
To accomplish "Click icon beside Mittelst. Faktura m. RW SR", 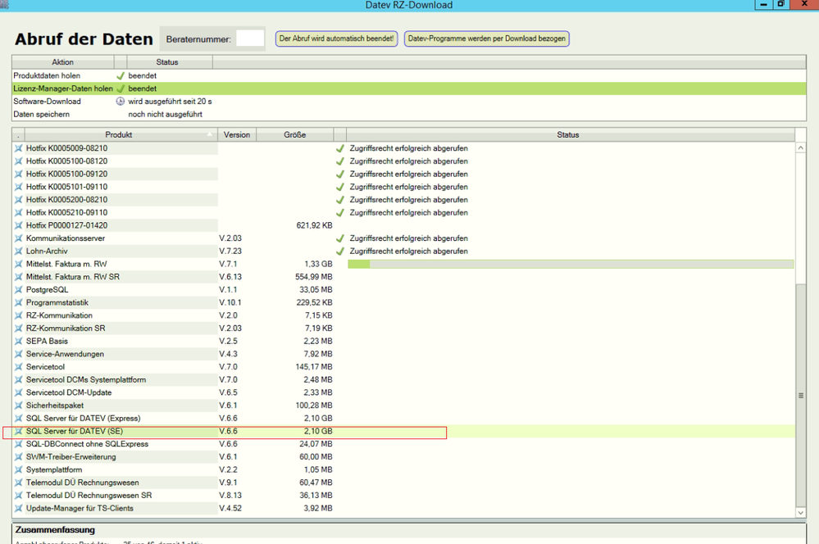I will click(x=18, y=277).
